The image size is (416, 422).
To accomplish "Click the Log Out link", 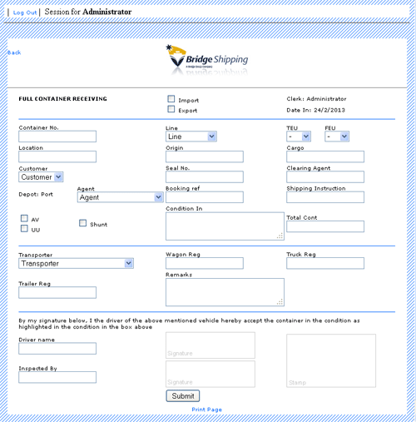I will (25, 12).
